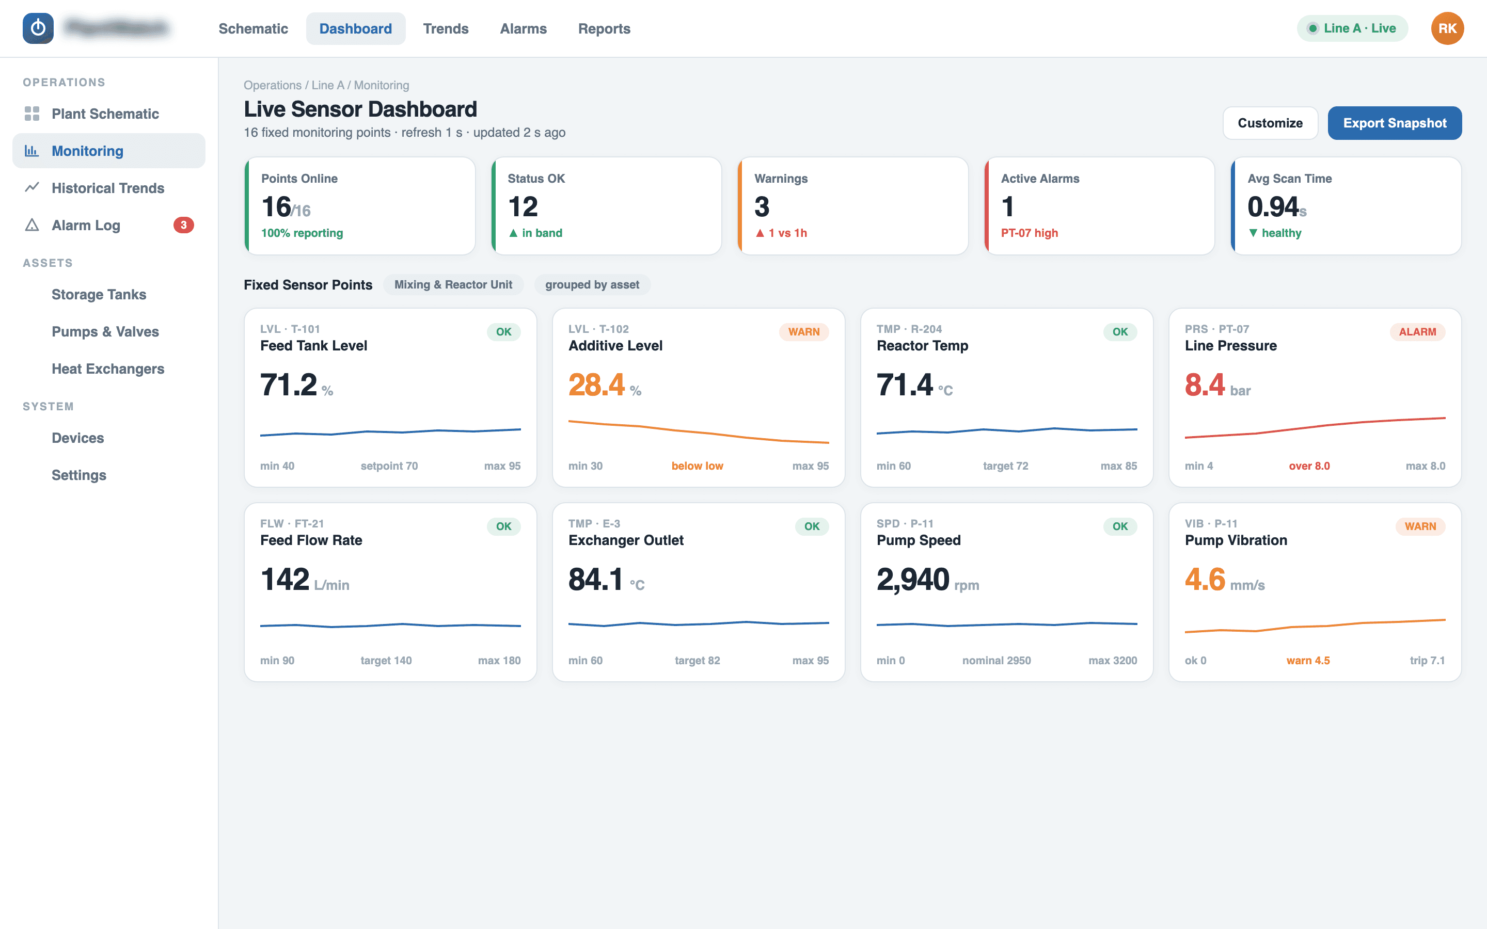Viewport: 1487px width, 929px height.
Task: Select the Dashboard tab
Action: pyautogui.click(x=356, y=28)
